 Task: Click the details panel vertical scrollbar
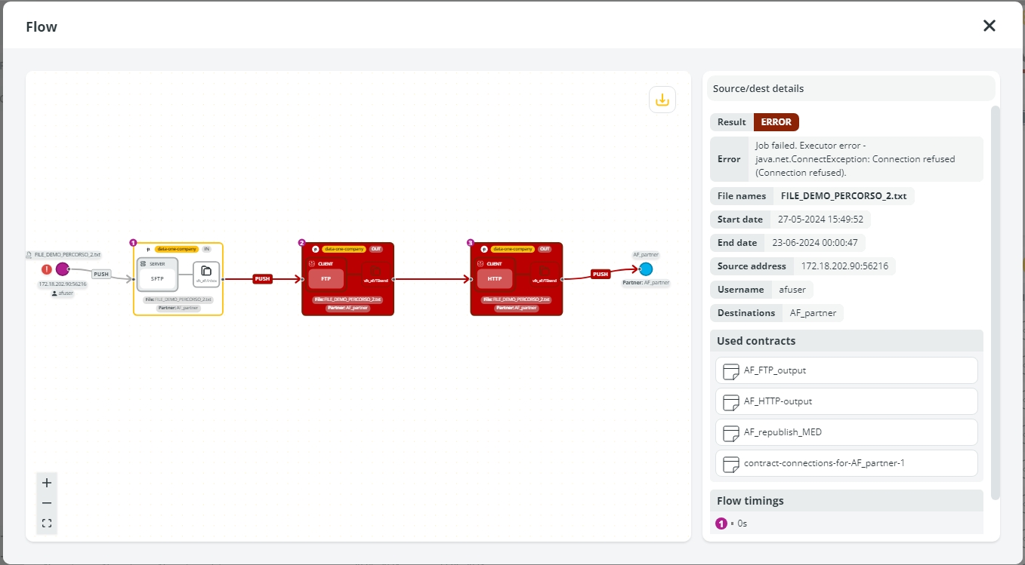click(x=995, y=302)
